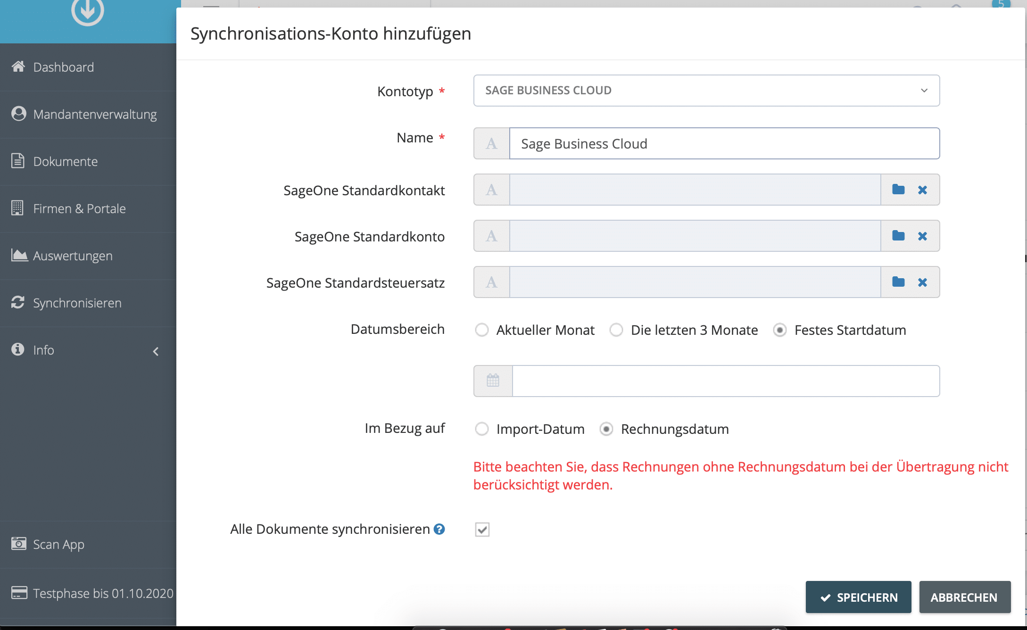Click the Dashboard home icon
The image size is (1027, 630).
tap(18, 66)
